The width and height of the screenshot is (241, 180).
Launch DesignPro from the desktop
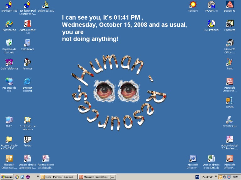point(230,6)
